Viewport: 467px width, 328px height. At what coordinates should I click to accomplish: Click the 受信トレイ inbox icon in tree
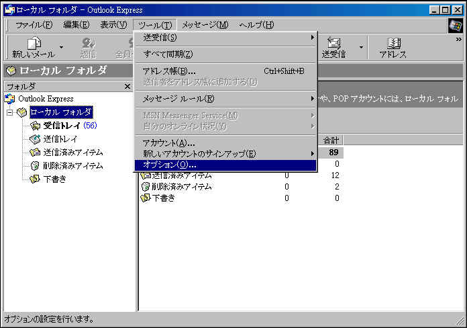(x=35, y=126)
